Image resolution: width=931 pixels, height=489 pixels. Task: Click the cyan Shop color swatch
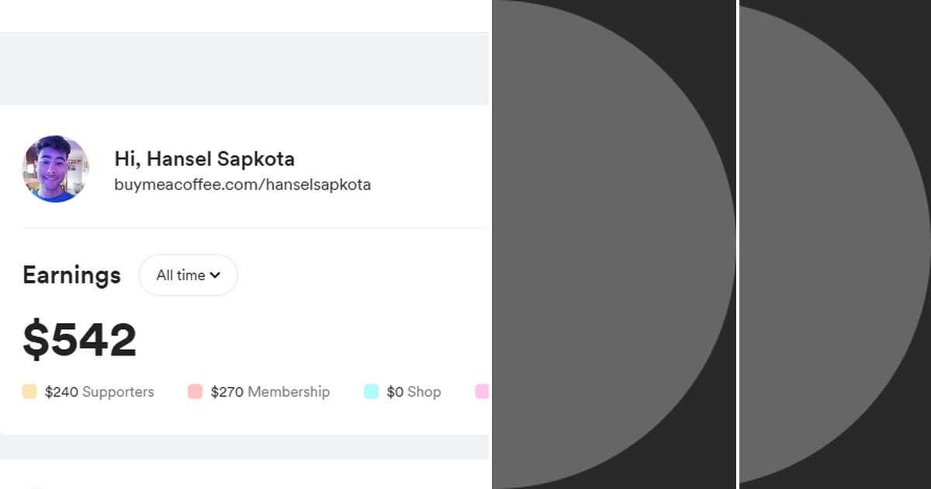point(372,392)
